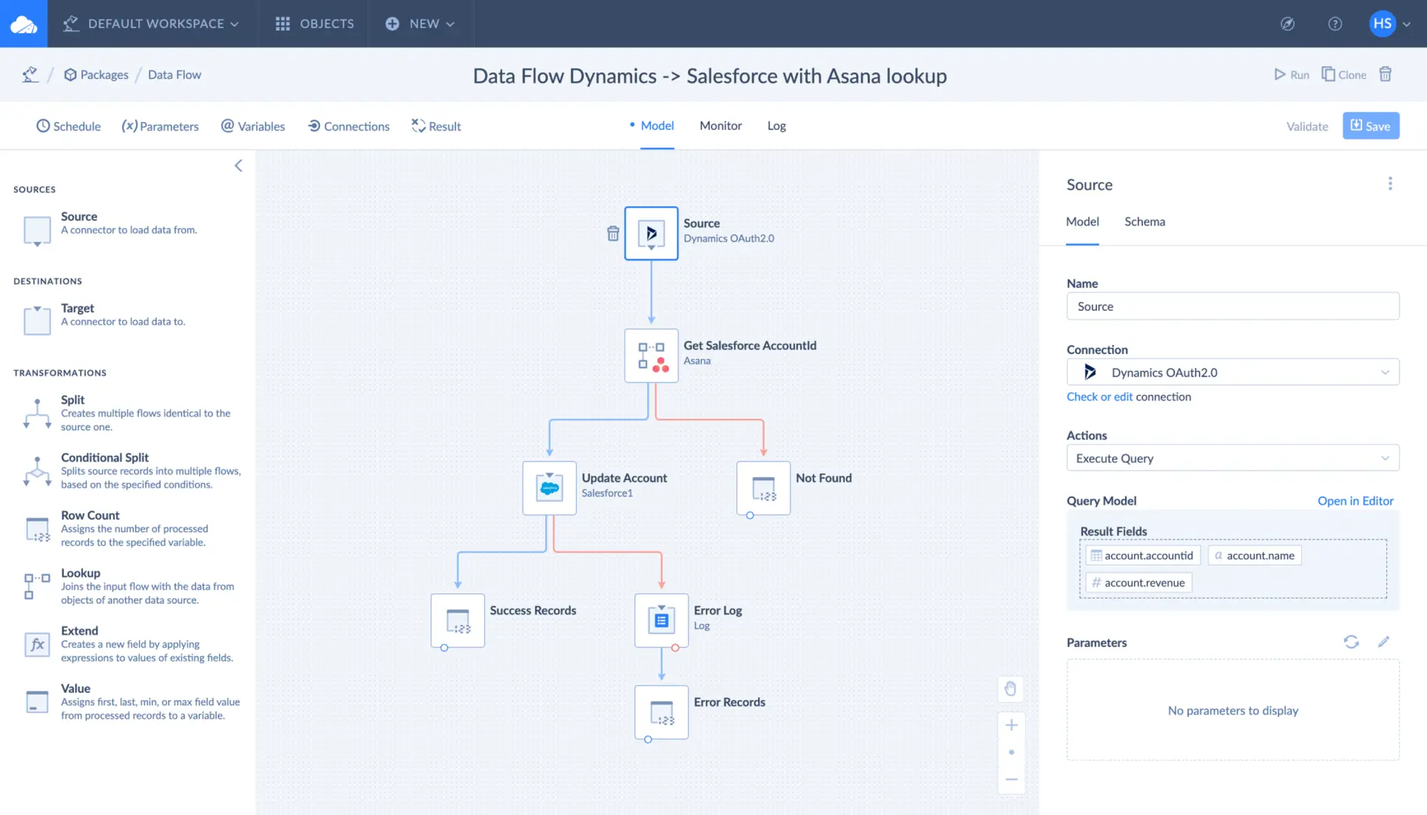Click the Data Flow breadcrumb
Viewport: 1427px width, 815px height.
click(174, 75)
